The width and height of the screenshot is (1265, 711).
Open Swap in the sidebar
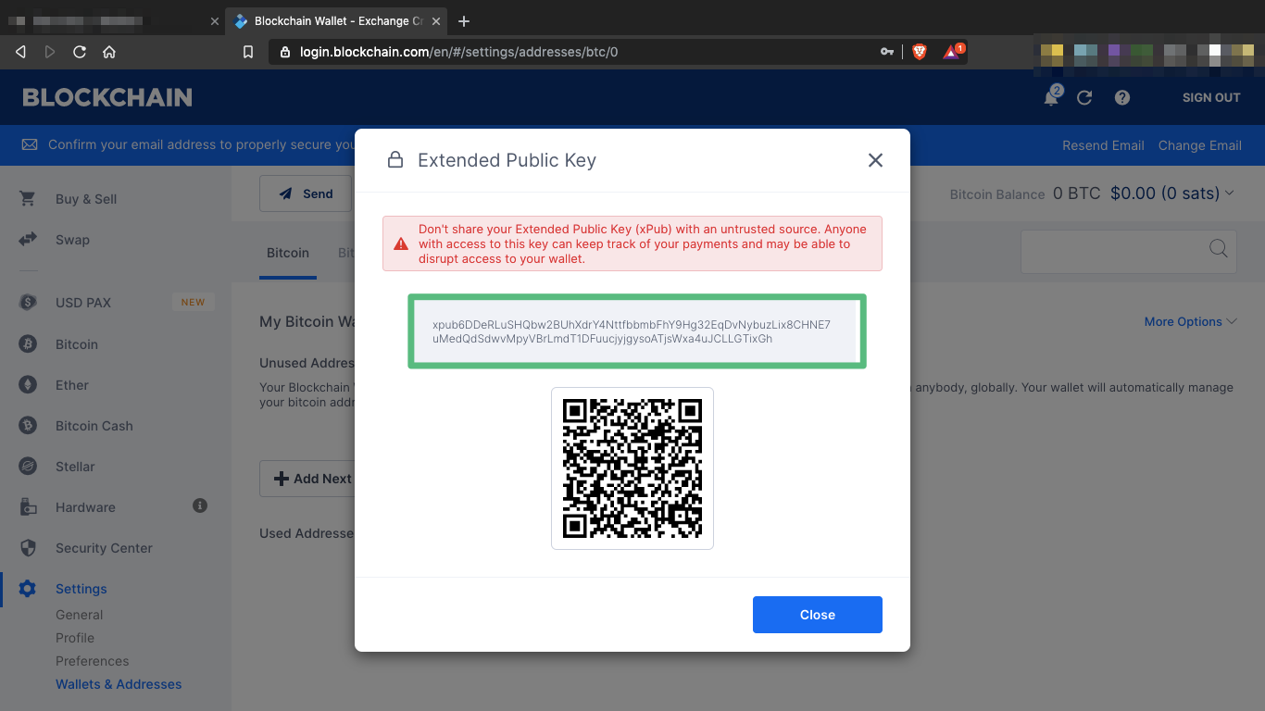72,240
